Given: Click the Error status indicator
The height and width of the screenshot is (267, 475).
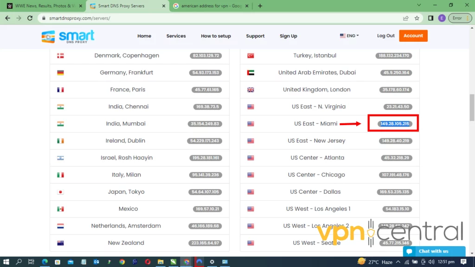Looking at the screenshot, I should point(458,18).
